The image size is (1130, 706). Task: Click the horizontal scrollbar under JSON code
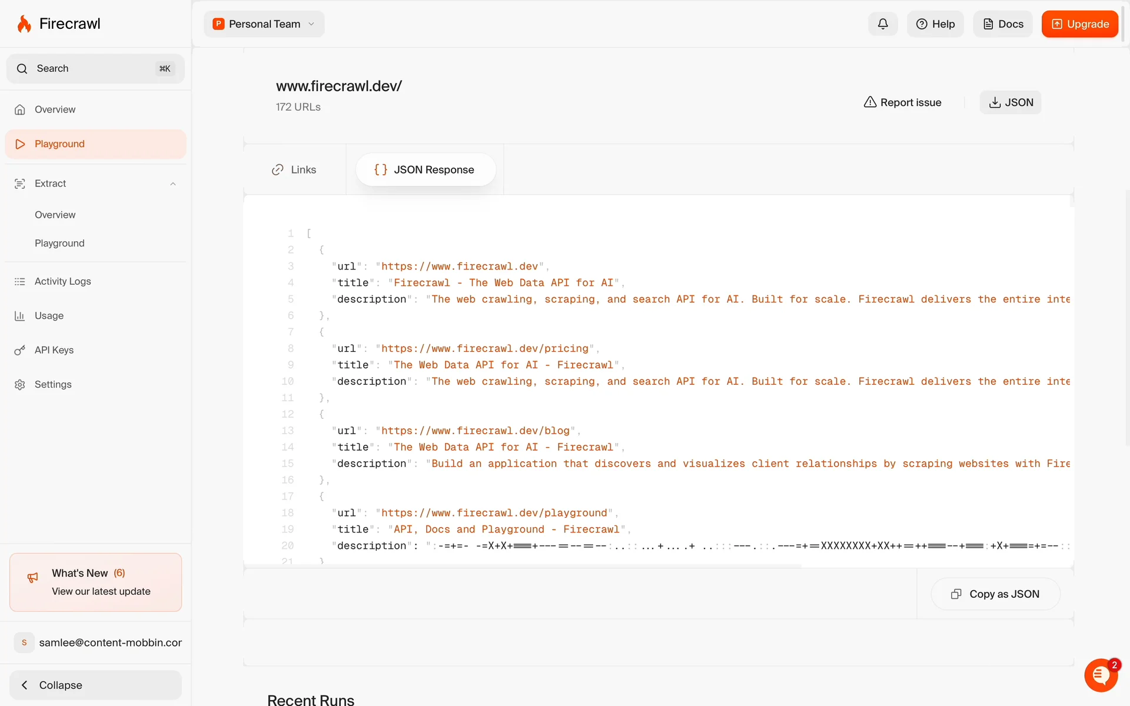point(523,566)
